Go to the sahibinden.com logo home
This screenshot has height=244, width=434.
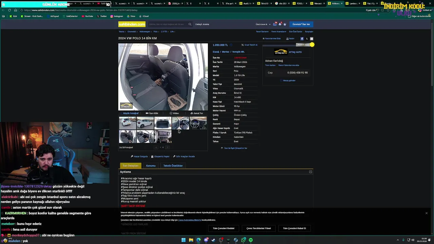pos(132,24)
